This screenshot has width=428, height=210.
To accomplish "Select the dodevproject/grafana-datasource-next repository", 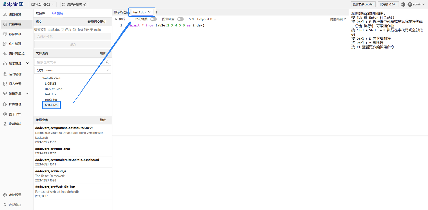I will click(73, 135).
